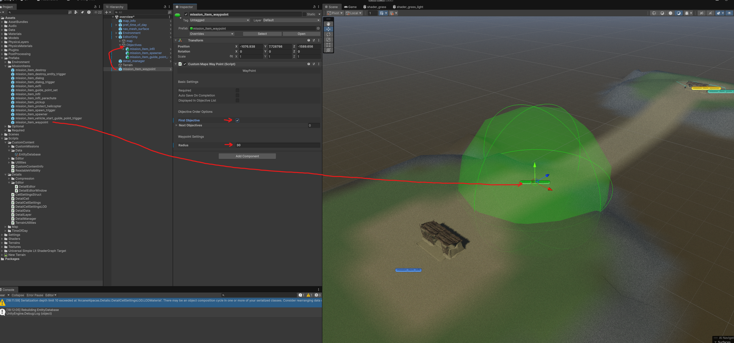
Task: Click the Add Component button
Action: click(247, 156)
